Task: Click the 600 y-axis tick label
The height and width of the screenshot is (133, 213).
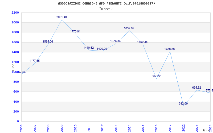Action: 16,92
